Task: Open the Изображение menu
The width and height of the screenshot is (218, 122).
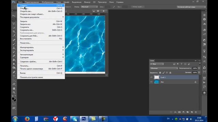Action: pyautogui.click(x=48, y=2)
